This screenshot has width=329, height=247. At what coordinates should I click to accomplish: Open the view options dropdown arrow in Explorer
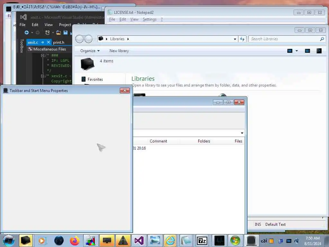(x=297, y=51)
